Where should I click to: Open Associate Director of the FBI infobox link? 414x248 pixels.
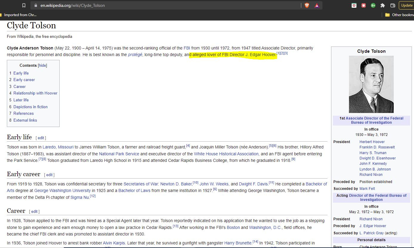tap(374, 120)
